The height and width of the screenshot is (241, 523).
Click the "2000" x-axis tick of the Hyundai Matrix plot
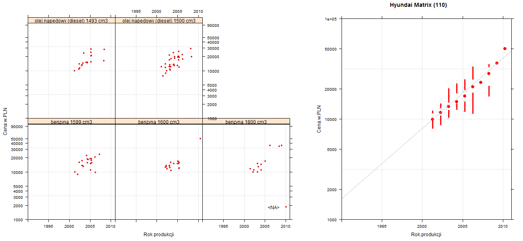click(x=422, y=227)
